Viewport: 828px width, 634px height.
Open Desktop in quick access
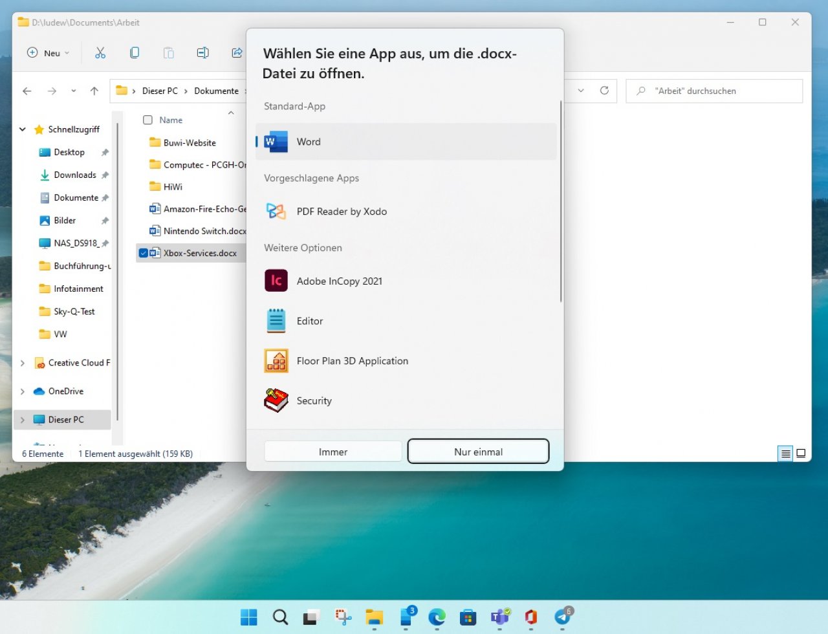coord(69,152)
